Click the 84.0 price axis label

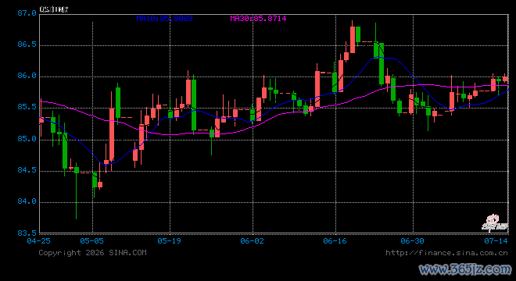click(27, 201)
